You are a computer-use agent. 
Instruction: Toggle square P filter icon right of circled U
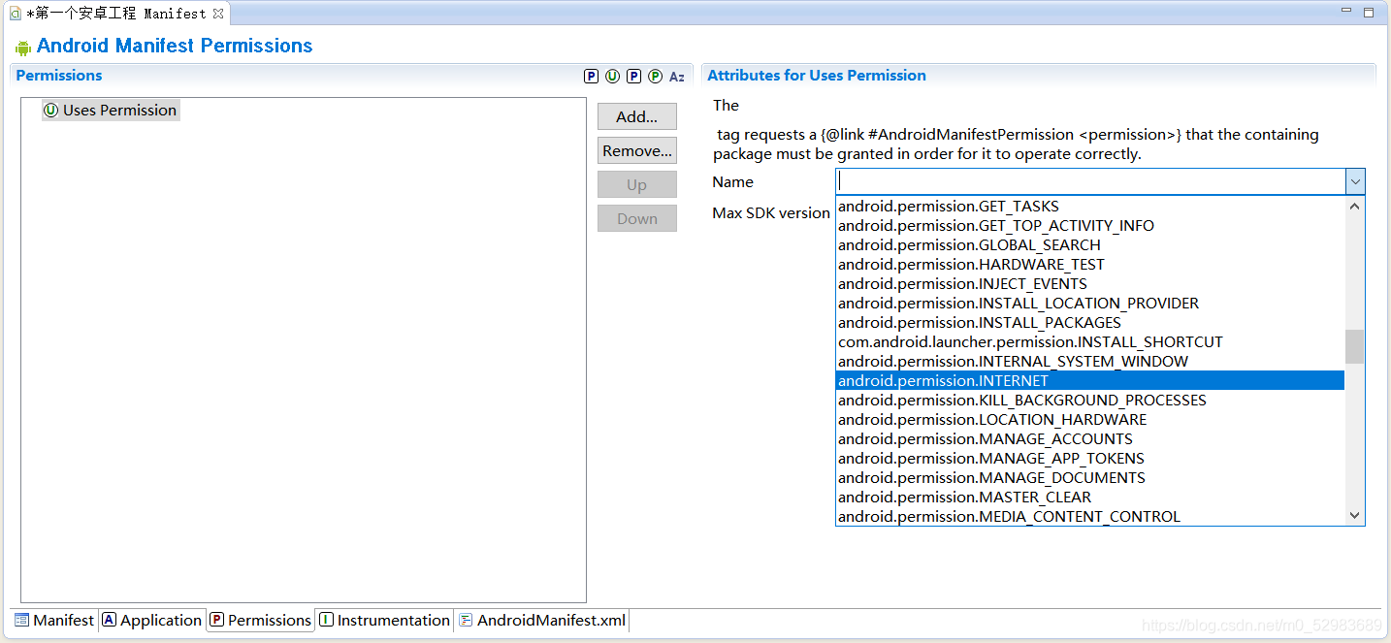[633, 77]
